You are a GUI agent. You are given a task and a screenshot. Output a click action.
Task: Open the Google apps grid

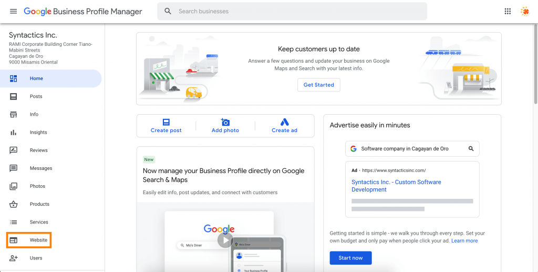(508, 12)
